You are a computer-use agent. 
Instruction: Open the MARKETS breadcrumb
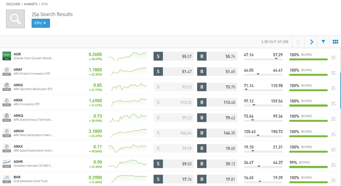click(31, 4)
